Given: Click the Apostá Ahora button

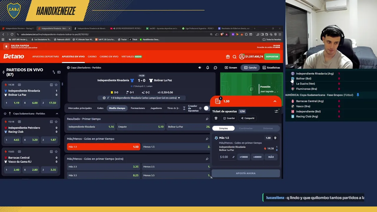Looking at the screenshot, I should (x=246, y=173).
